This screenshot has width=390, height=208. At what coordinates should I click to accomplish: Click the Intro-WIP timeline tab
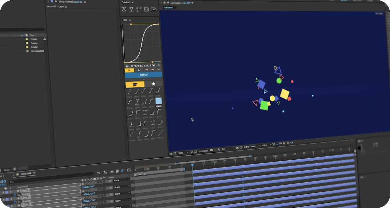[26, 174]
